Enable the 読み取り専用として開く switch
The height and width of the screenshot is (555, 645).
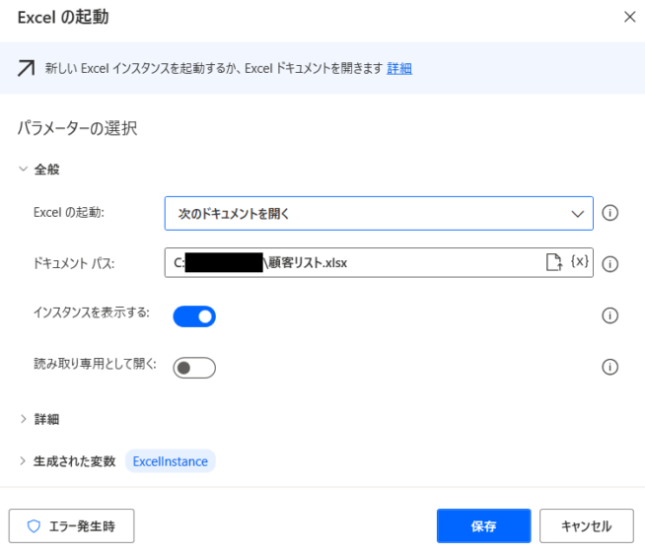pyautogui.click(x=194, y=368)
